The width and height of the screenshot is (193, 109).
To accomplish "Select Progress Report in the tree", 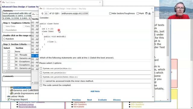I will click(x=19, y=99).
